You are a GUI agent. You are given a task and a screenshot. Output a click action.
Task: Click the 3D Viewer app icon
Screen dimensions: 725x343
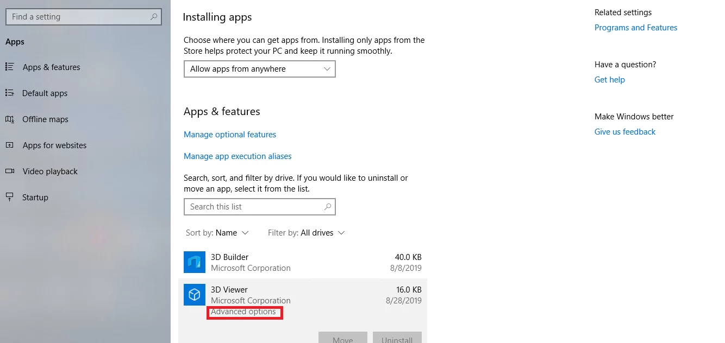[x=194, y=295]
